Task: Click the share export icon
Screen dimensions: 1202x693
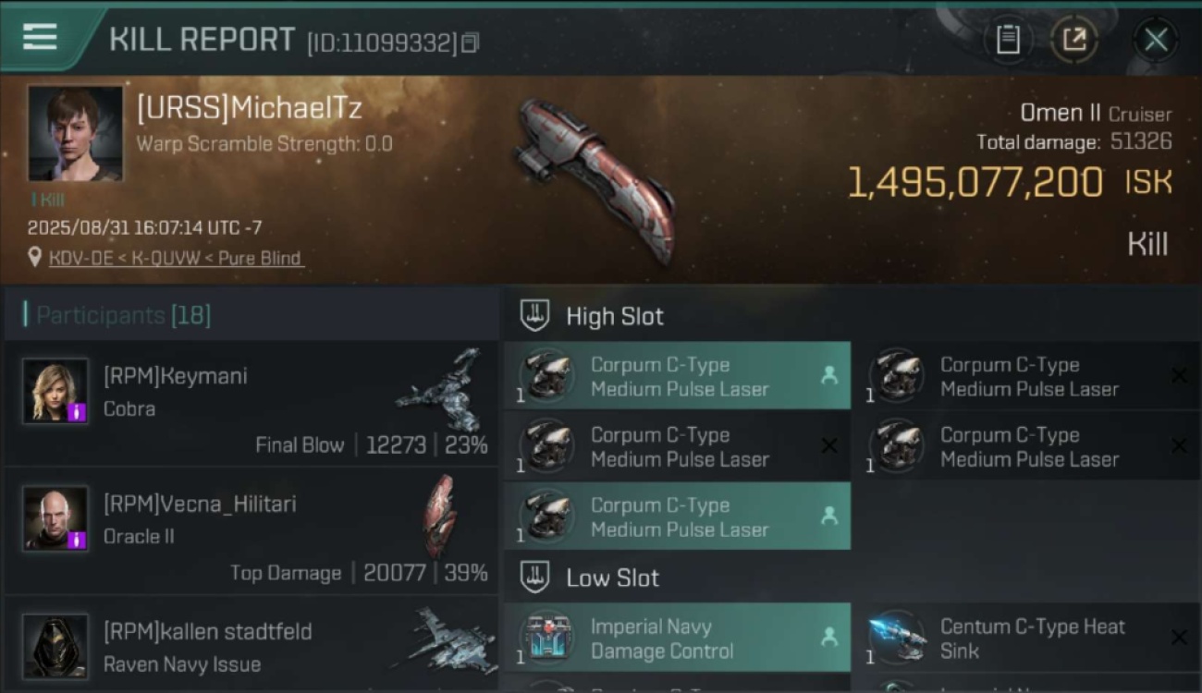Action: pos(1074,40)
